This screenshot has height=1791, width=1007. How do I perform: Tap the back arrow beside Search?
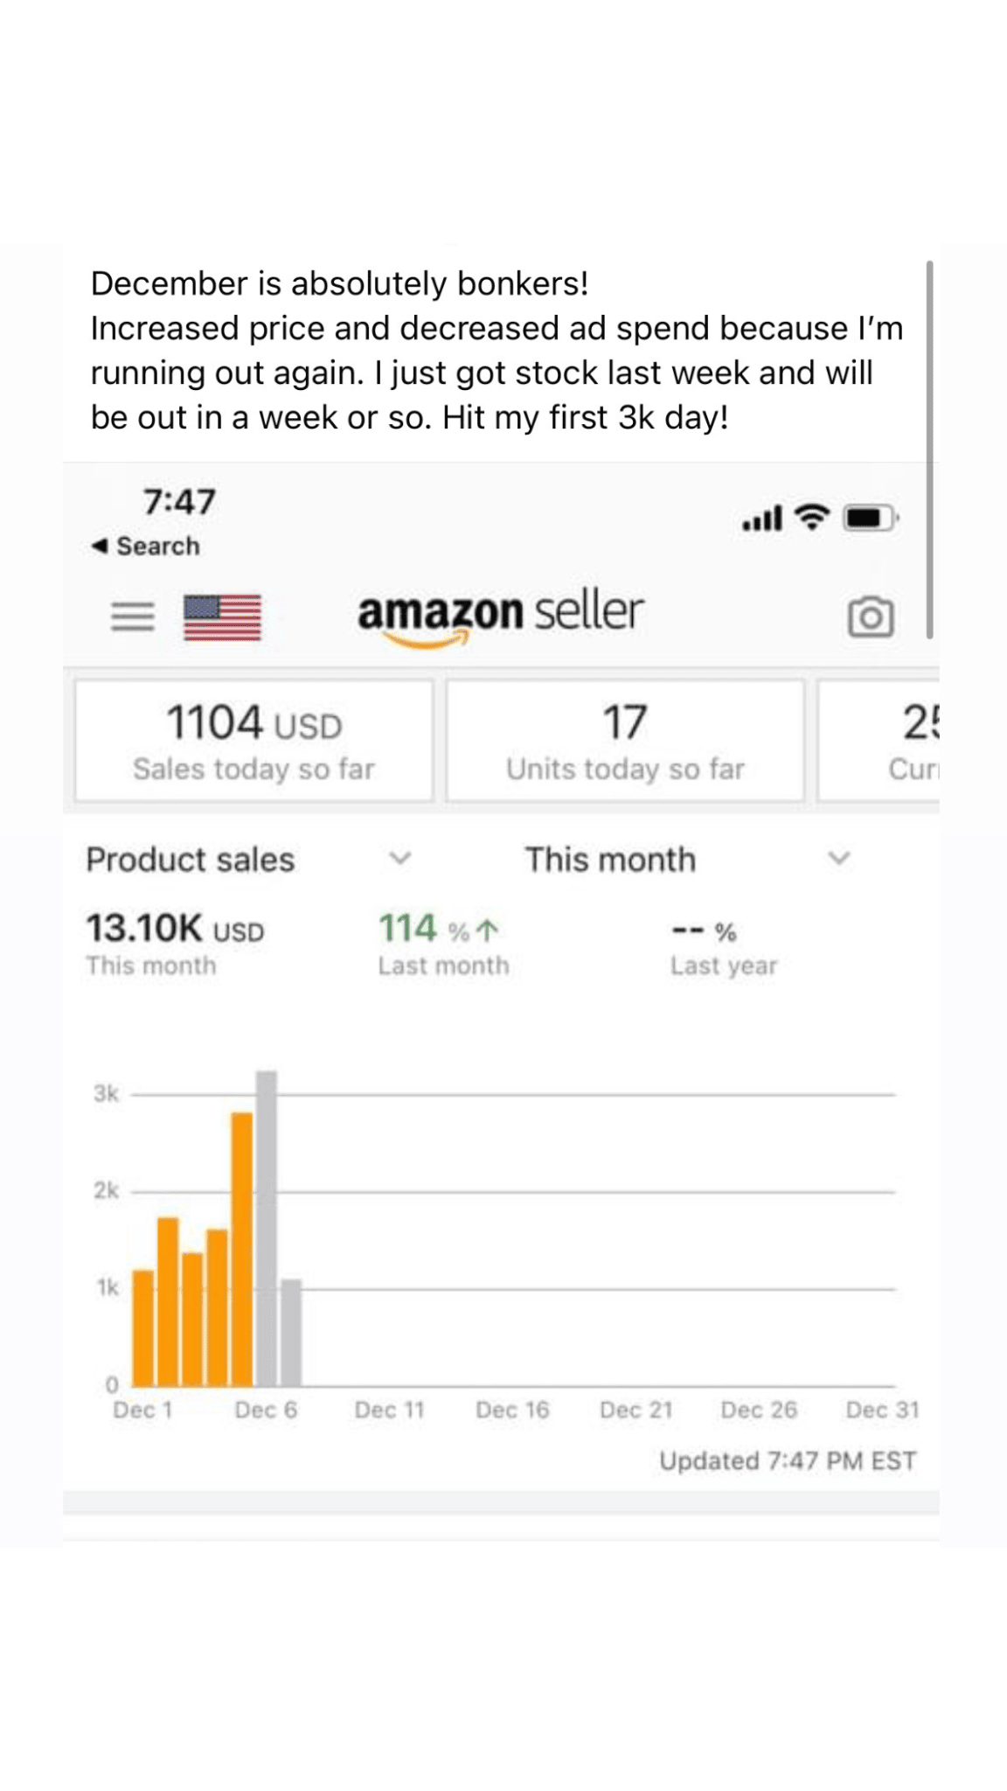click(x=100, y=546)
